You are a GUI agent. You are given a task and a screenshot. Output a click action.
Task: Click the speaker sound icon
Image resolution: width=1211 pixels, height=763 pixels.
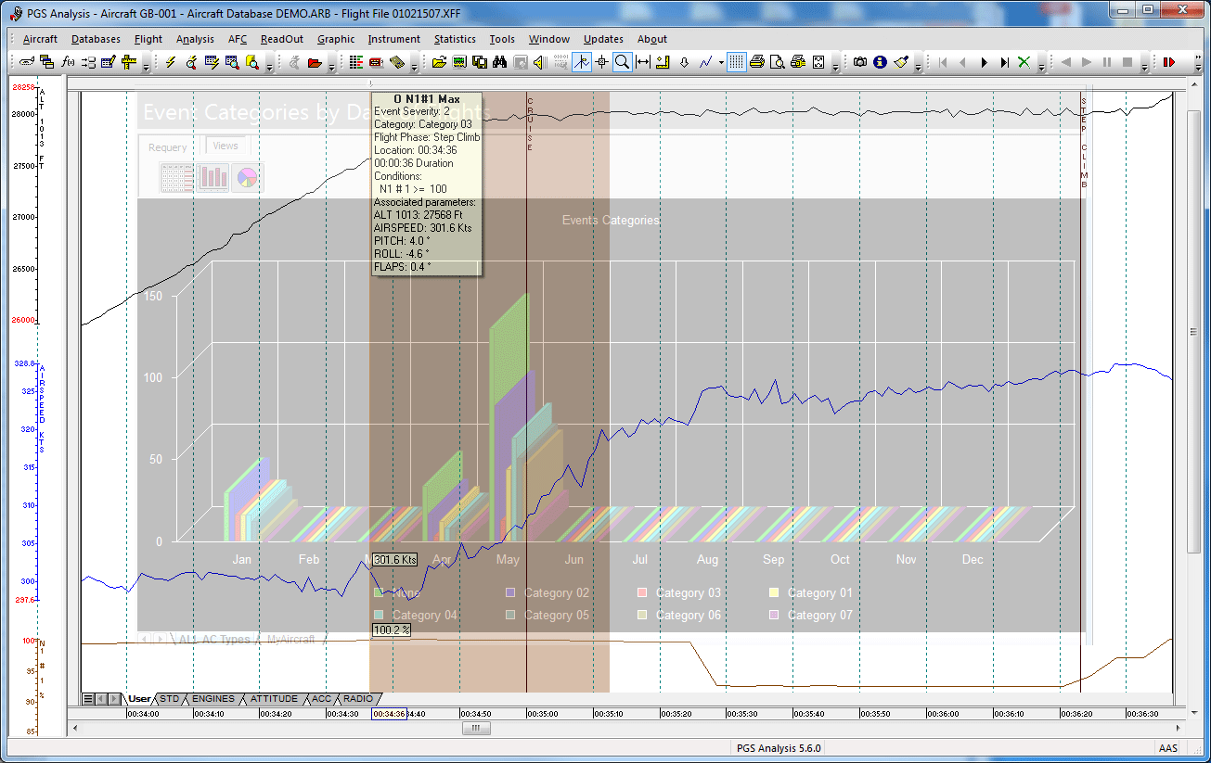tap(540, 62)
